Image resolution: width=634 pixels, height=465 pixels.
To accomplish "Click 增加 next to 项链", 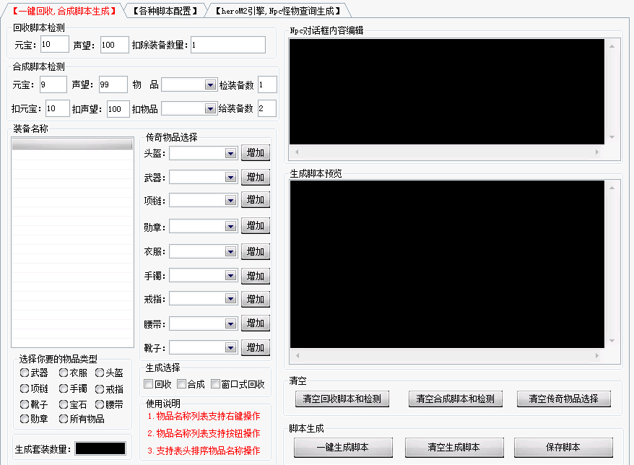I will 256,200.
